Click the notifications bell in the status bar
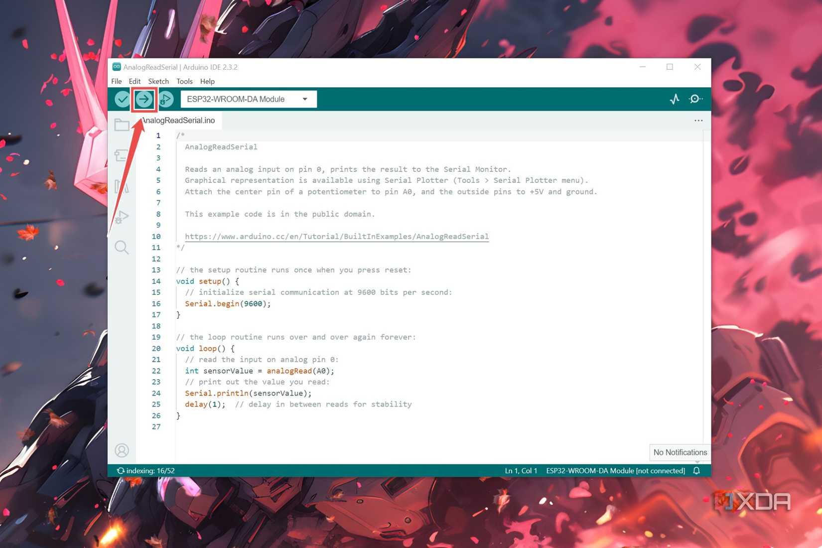The image size is (822, 548). (x=696, y=470)
